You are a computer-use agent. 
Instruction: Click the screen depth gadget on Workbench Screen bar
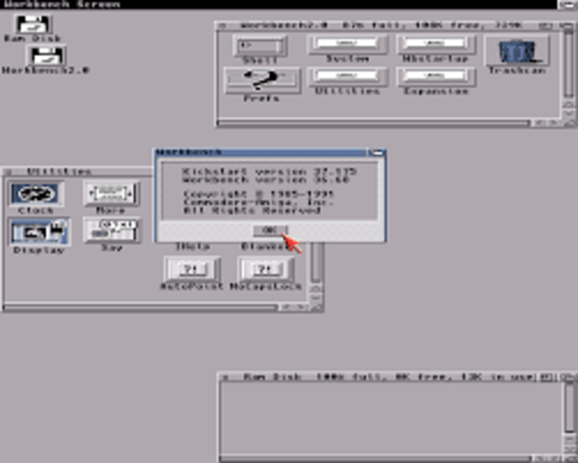click(x=567, y=5)
